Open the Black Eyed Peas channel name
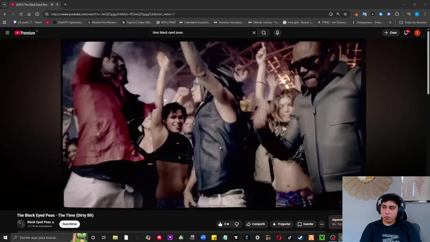This screenshot has width=430, height=242. click(39, 222)
